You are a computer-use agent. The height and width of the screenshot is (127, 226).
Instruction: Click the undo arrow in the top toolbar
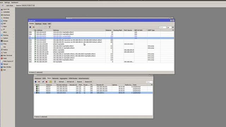click(x=2, y=6)
